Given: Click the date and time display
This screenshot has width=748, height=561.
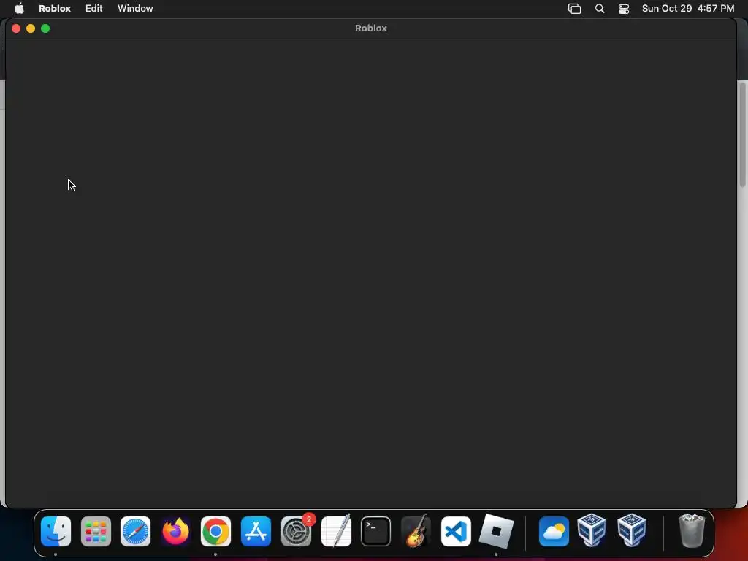Looking at the screenshot, I should pos(688,8).
